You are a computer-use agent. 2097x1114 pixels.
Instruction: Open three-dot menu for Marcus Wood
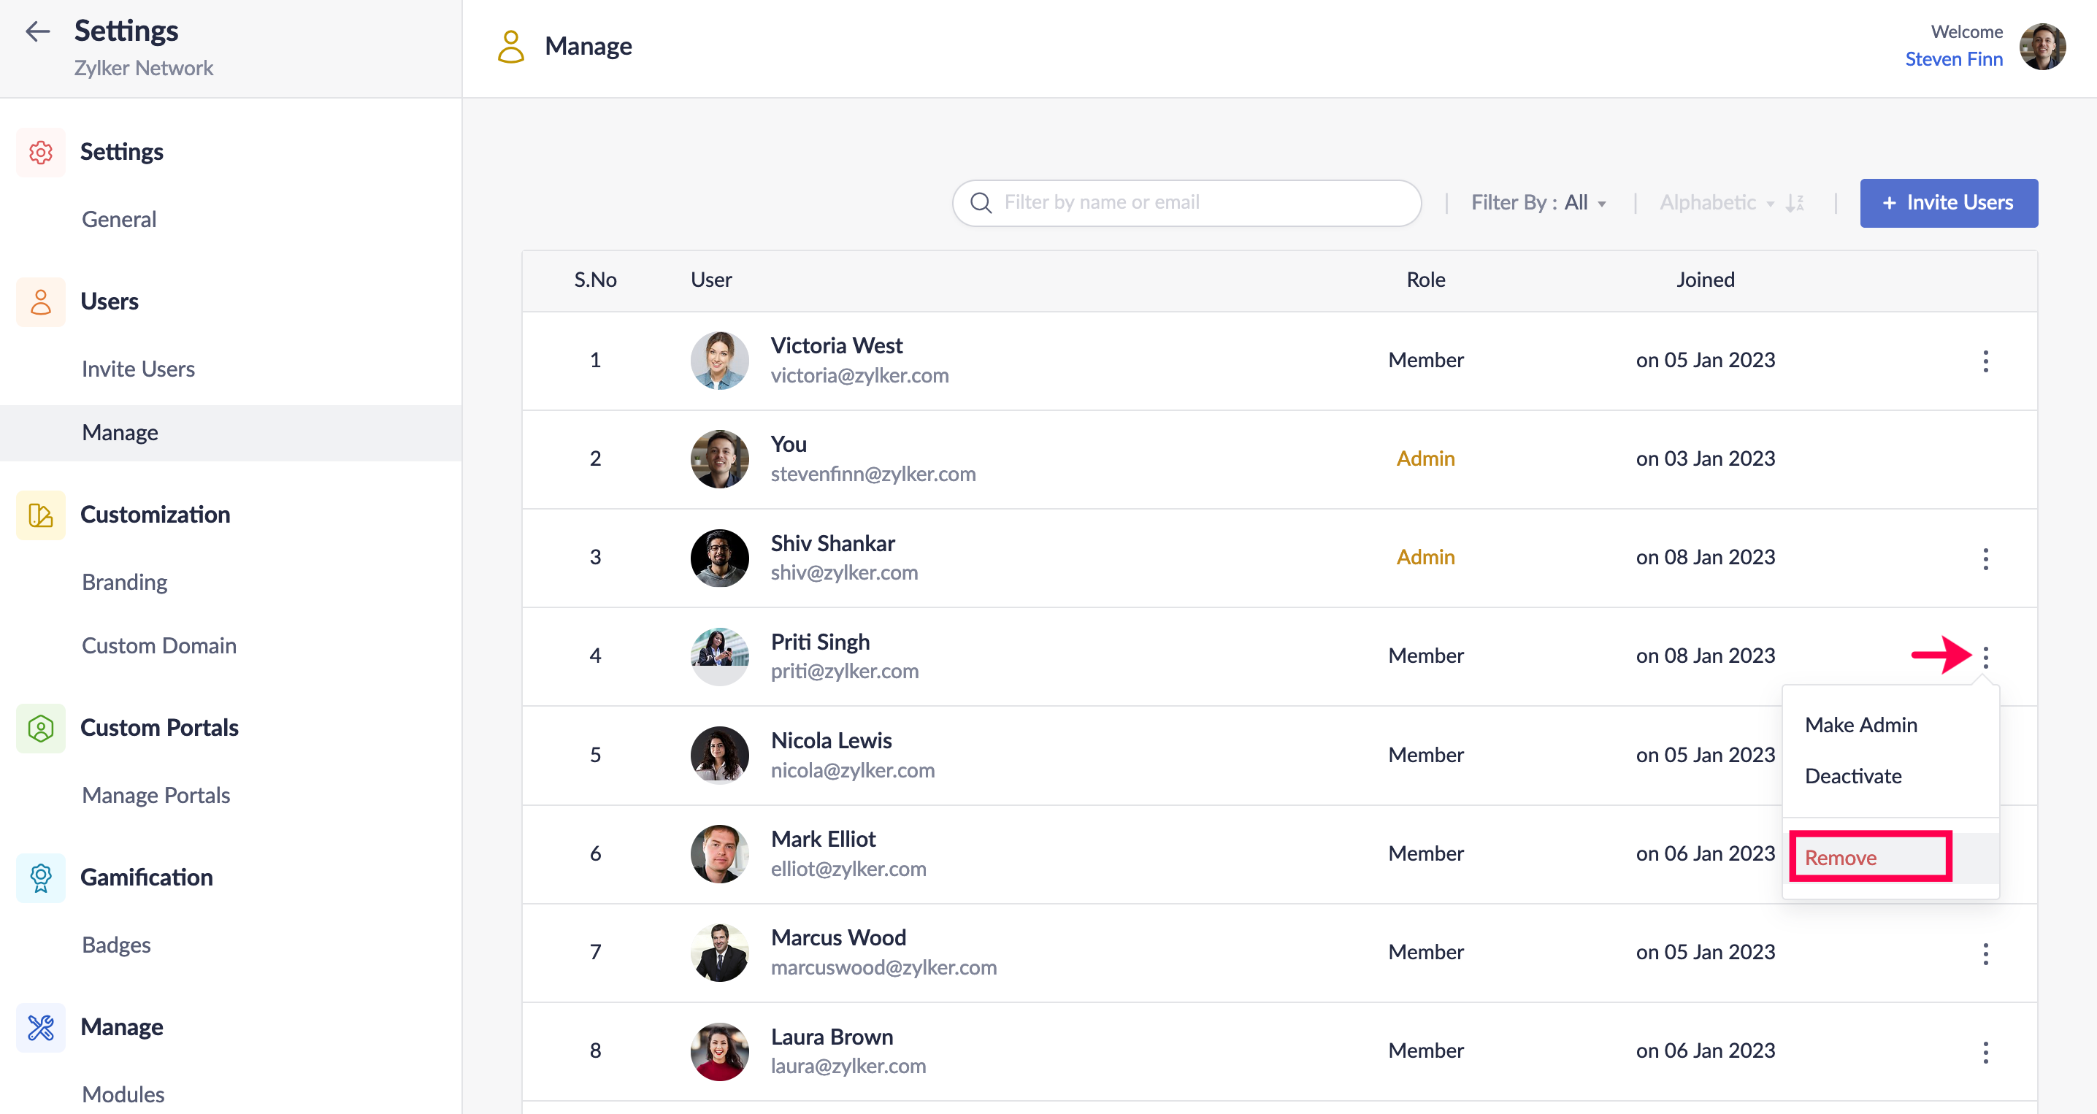1985,953
